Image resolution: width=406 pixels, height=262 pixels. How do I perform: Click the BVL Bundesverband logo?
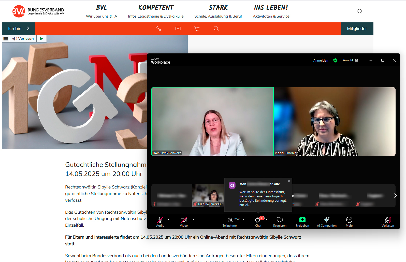tap(38, 11)
